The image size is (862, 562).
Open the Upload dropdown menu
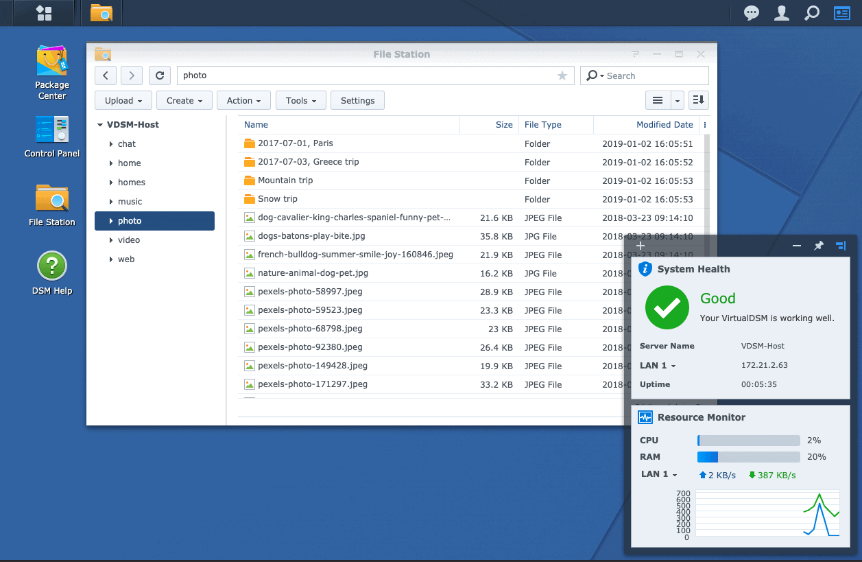coord(123,100)
